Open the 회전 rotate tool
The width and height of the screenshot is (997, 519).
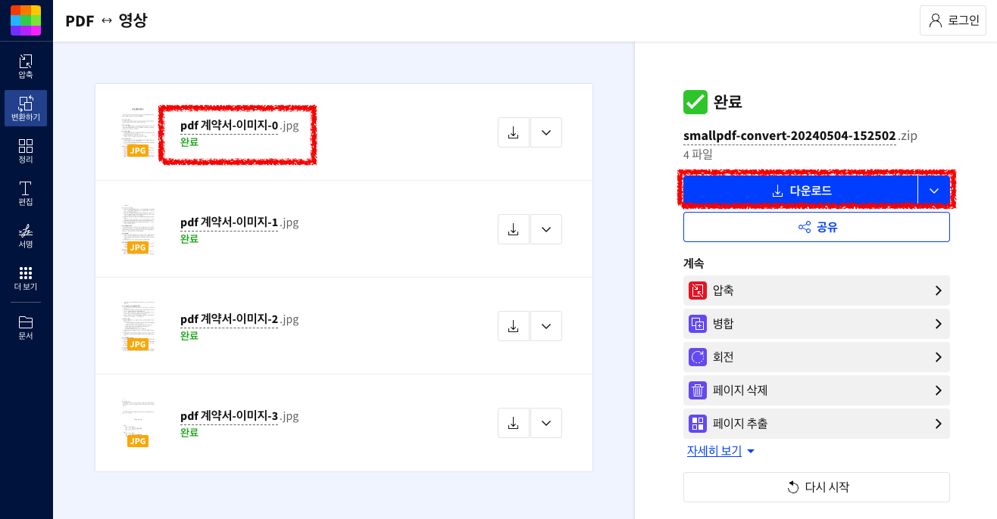coord(816,356)
